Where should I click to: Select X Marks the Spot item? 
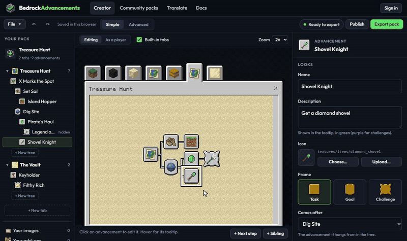[x=37, y=81]
